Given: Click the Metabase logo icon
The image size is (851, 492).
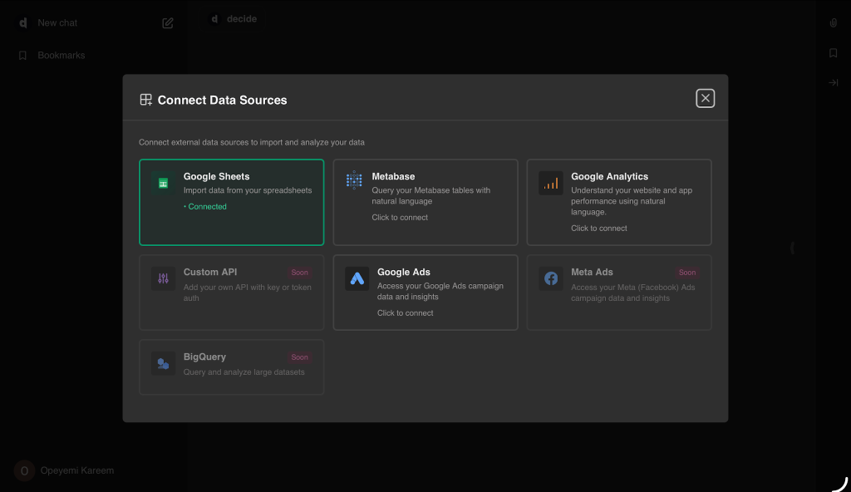Looking at the screenshot, I should click(x=354, y=180).
